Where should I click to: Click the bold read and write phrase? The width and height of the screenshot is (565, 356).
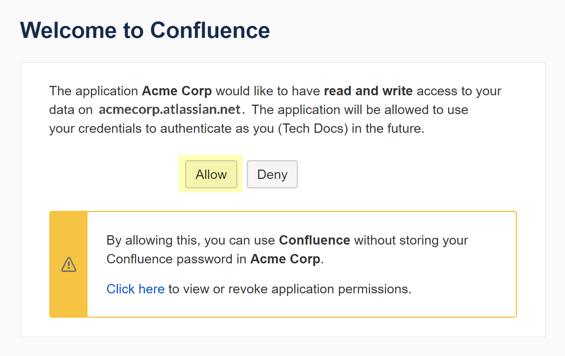point(368,91)
